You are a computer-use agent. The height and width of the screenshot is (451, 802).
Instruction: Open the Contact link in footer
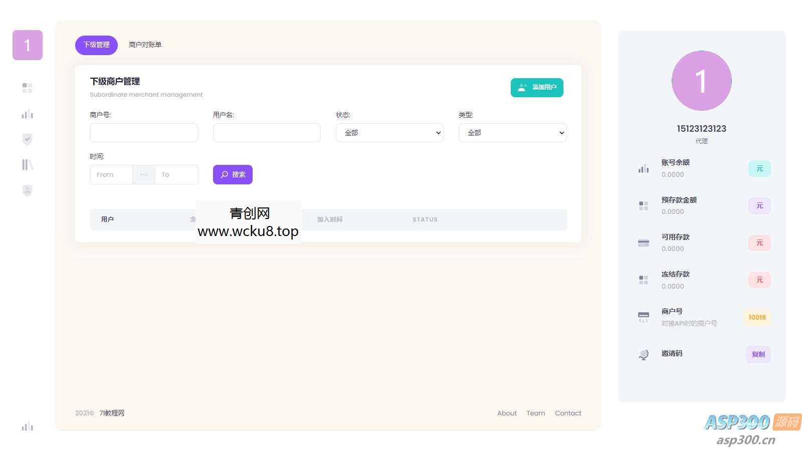[x=568, y=413]
